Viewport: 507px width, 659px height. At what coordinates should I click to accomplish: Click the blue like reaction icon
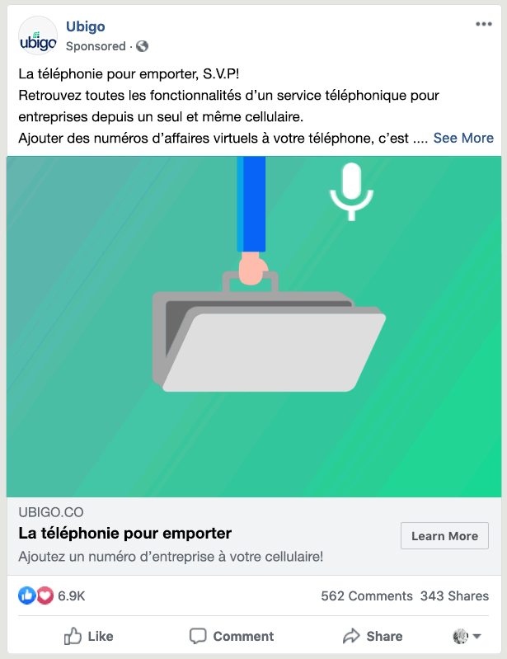[27, 595]
